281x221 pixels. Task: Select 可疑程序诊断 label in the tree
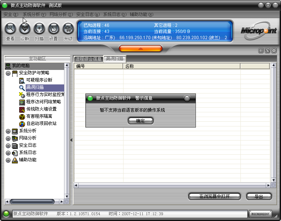39,80
